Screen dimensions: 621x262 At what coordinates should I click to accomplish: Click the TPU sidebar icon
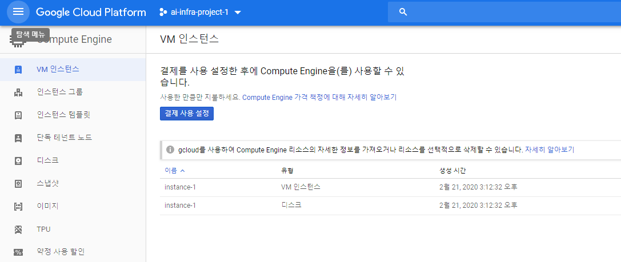pyautogui.click(x=18, y=229)
